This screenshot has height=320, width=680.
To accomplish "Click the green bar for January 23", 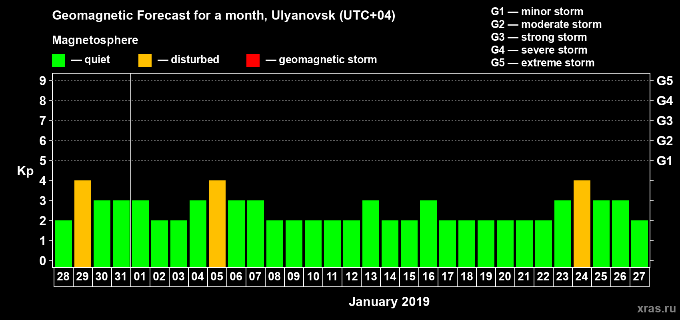I will 563,234.
